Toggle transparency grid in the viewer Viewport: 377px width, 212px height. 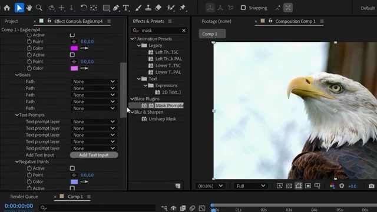(289, 186)
